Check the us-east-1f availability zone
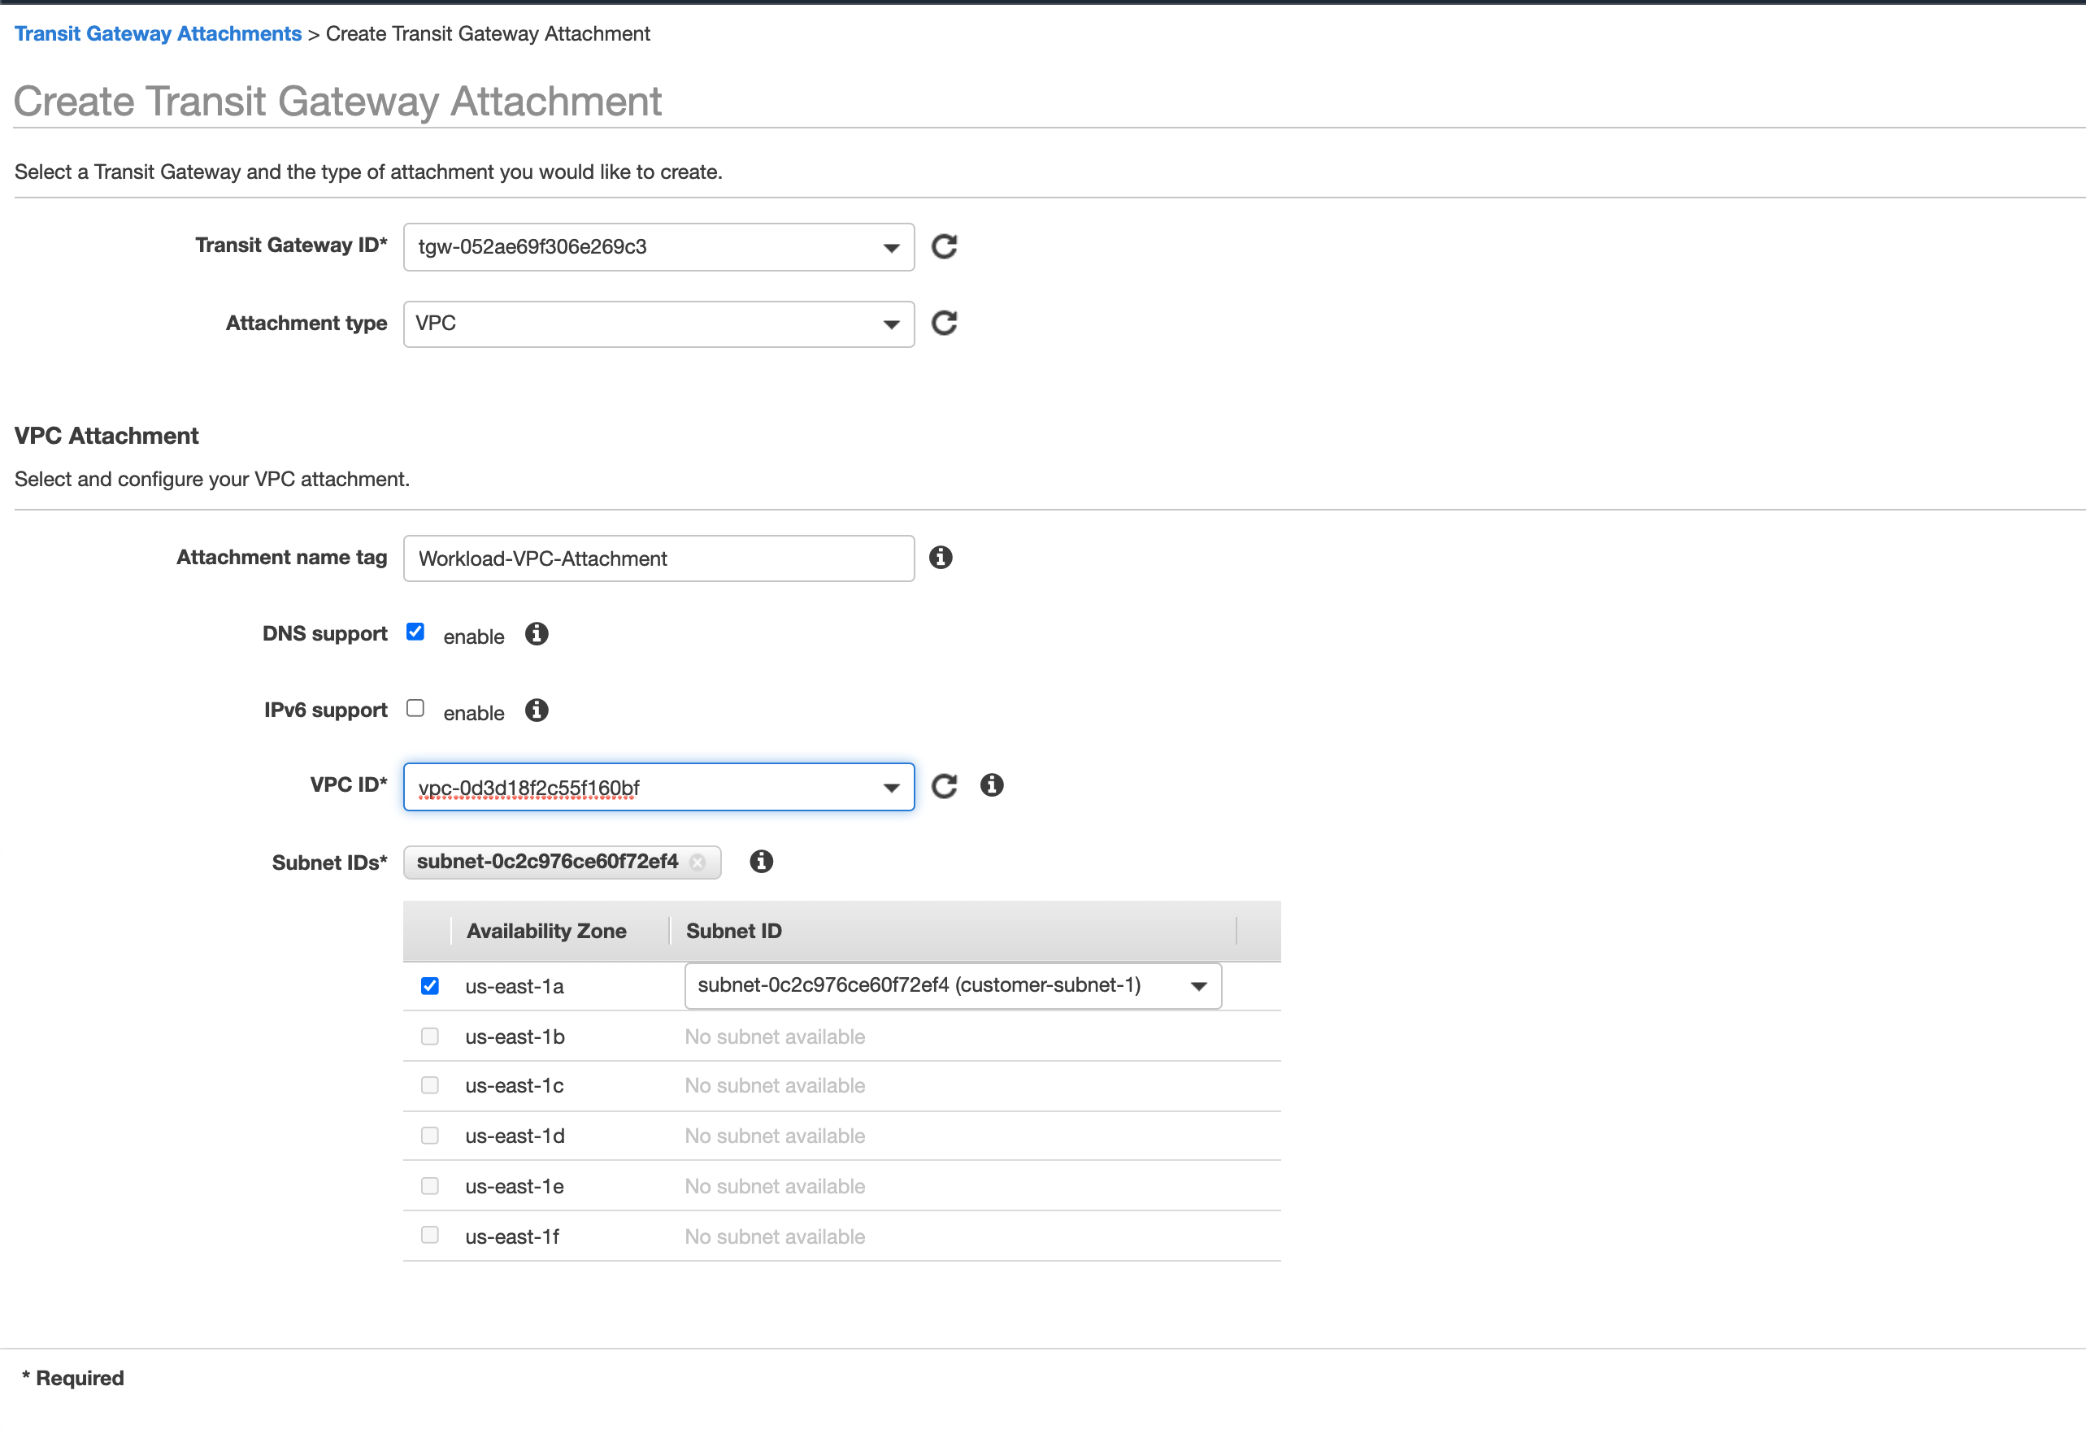This screenshot has width=2086, height=1447. click(x=430, y=1236)
